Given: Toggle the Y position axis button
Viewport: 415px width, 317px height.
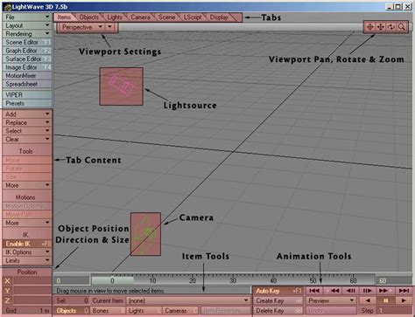Looking at the screenshot, I should (7, 291).
